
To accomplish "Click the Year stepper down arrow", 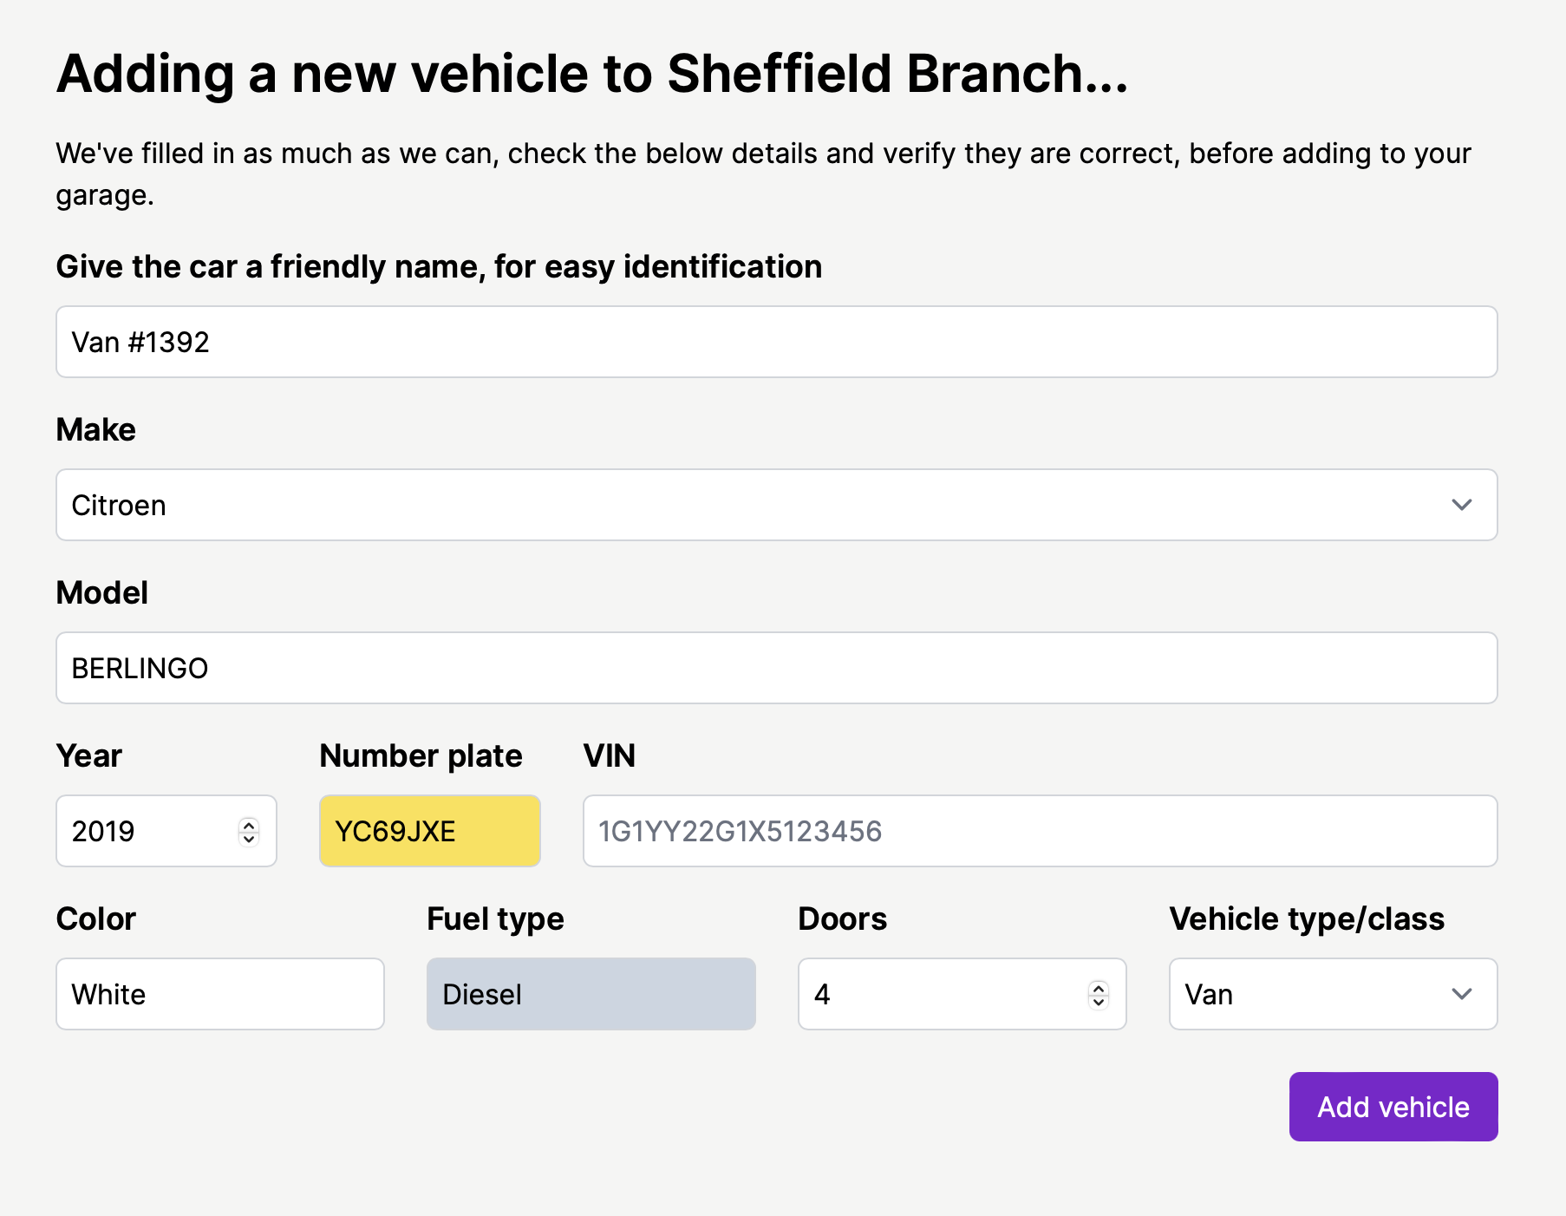I will pyautogui.click(x=249, y=839).
